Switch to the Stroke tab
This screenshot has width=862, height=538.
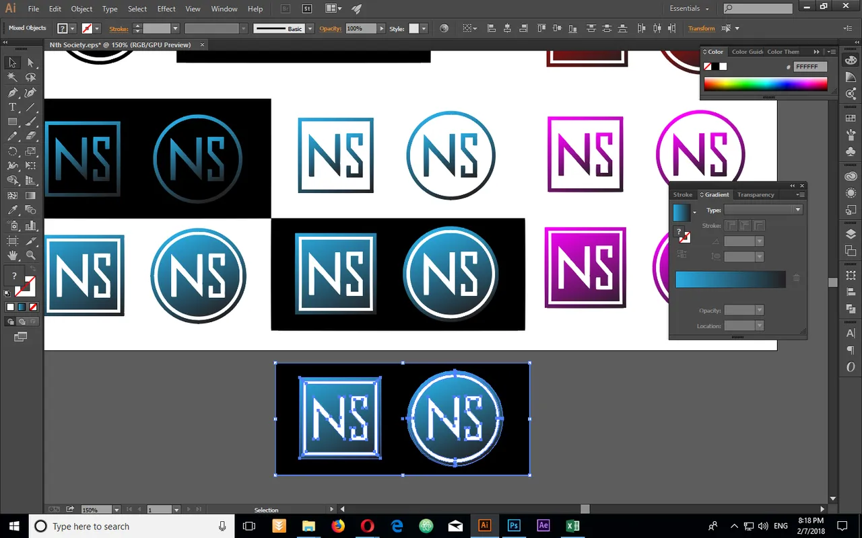[x=683, y=194]
